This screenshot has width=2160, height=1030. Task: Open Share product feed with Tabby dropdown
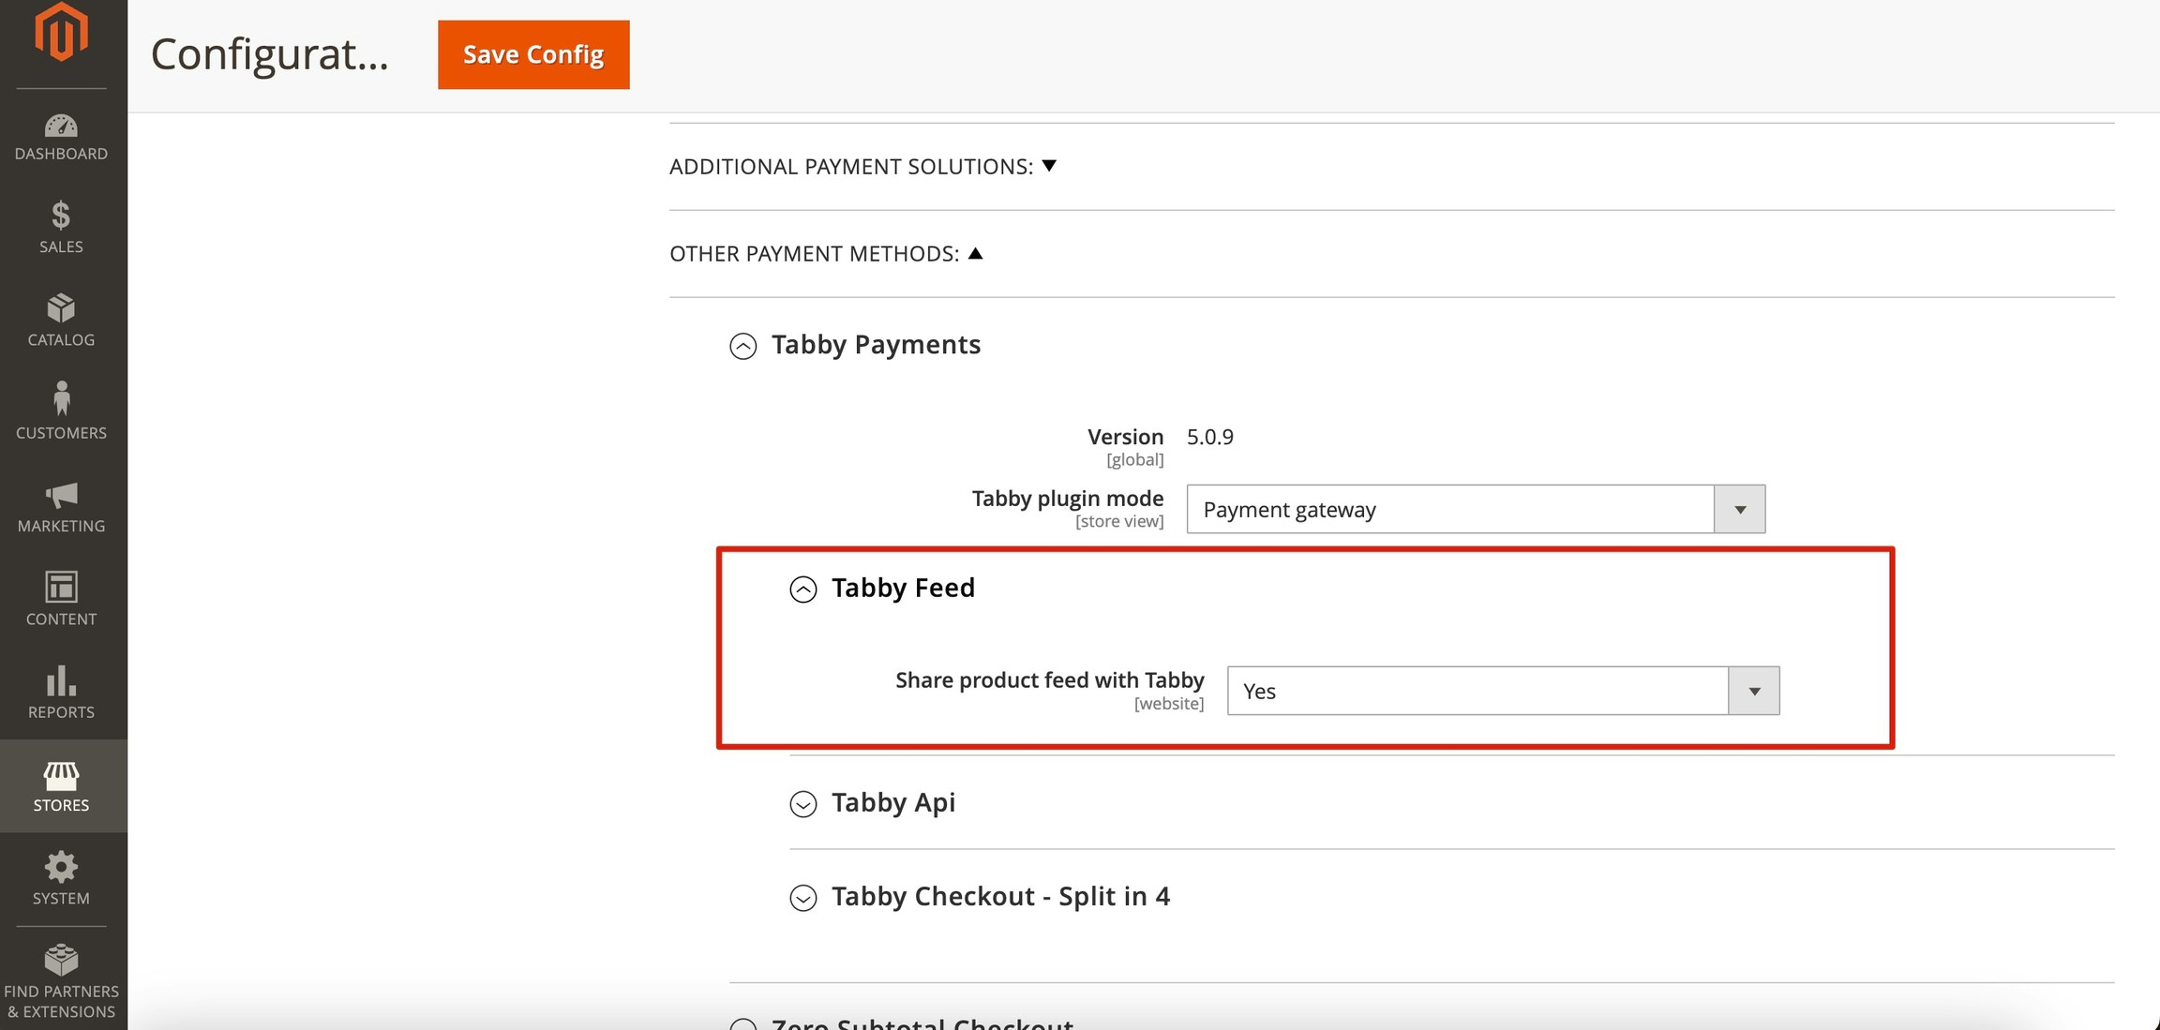(1503, 691)
